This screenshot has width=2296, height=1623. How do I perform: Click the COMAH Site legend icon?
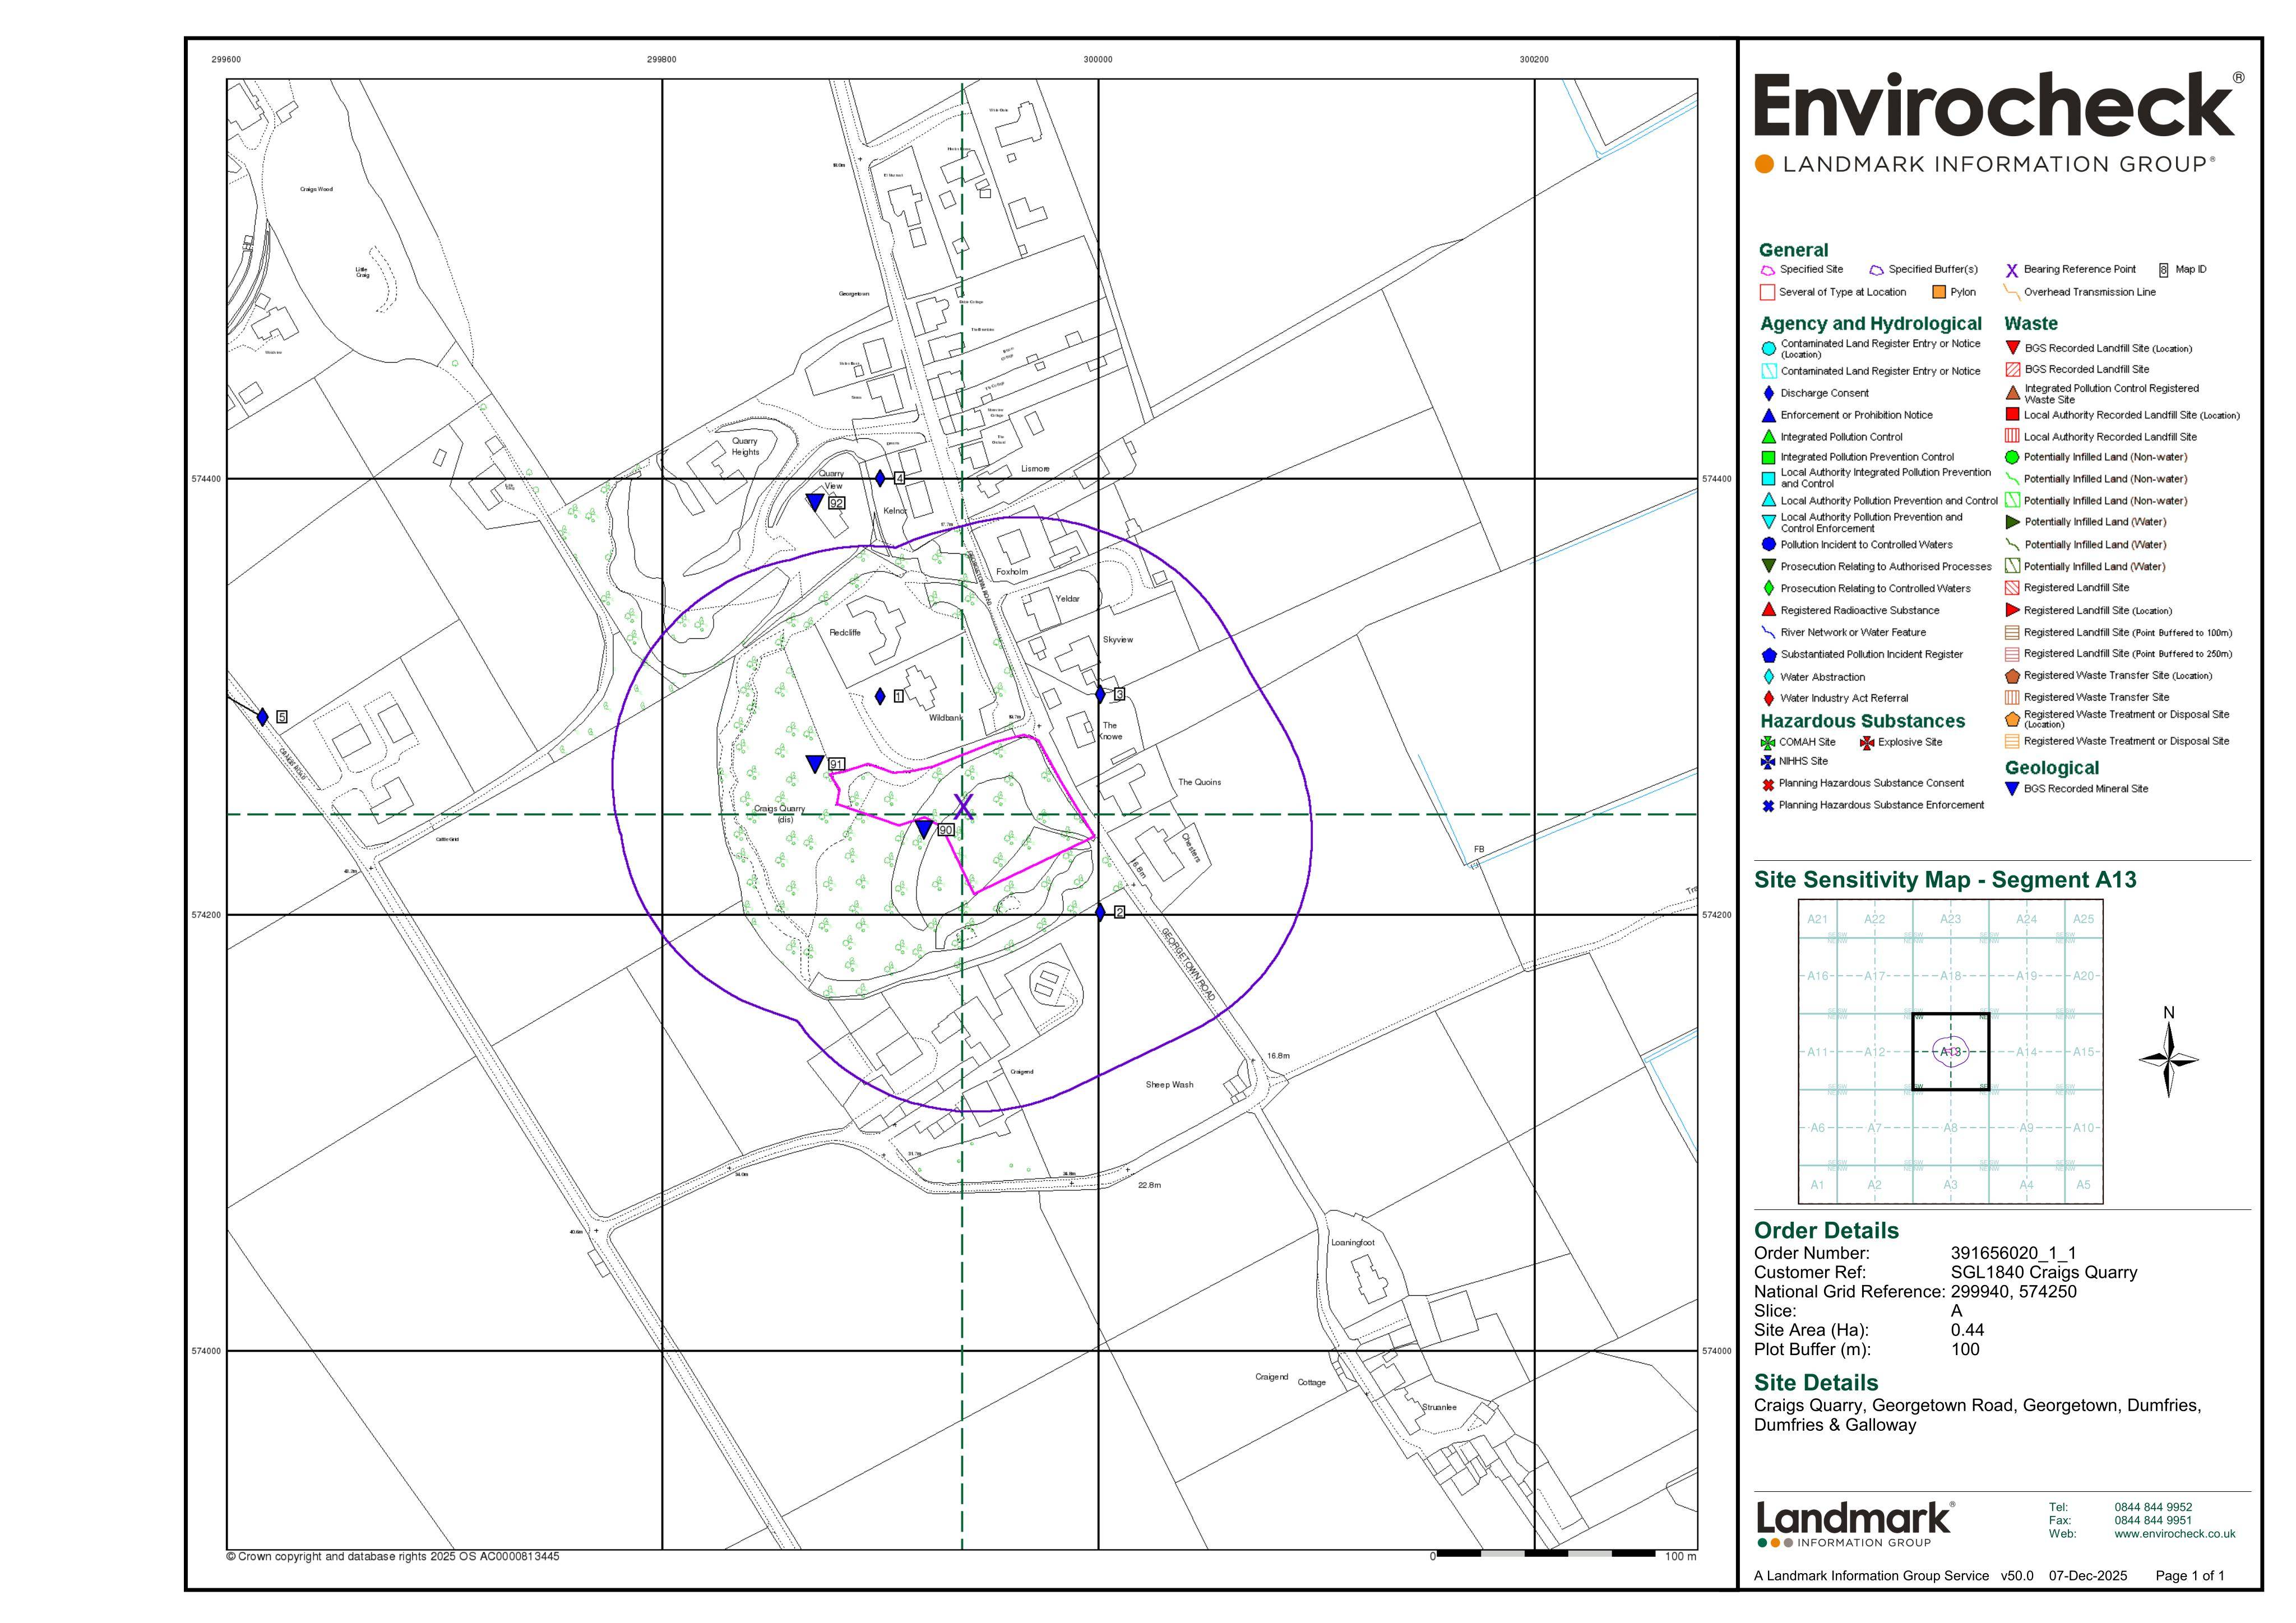click(1768, 743)
